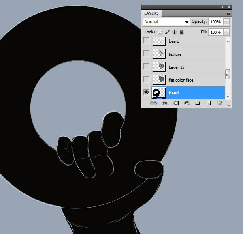
Task: Close the Layers panel
Action: pos(229,7)
